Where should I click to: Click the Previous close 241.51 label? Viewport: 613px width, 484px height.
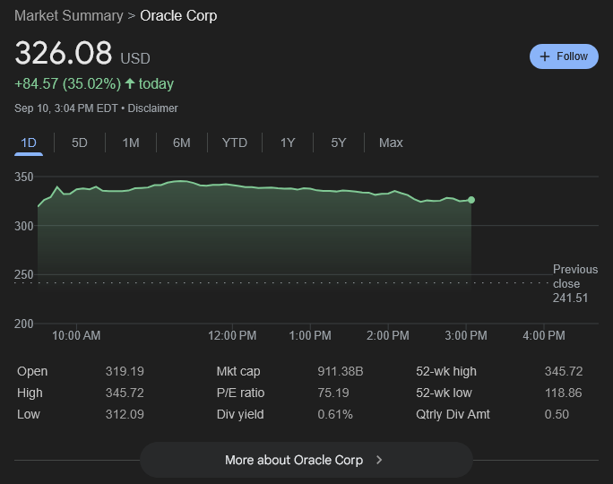(x=575, y=283)
